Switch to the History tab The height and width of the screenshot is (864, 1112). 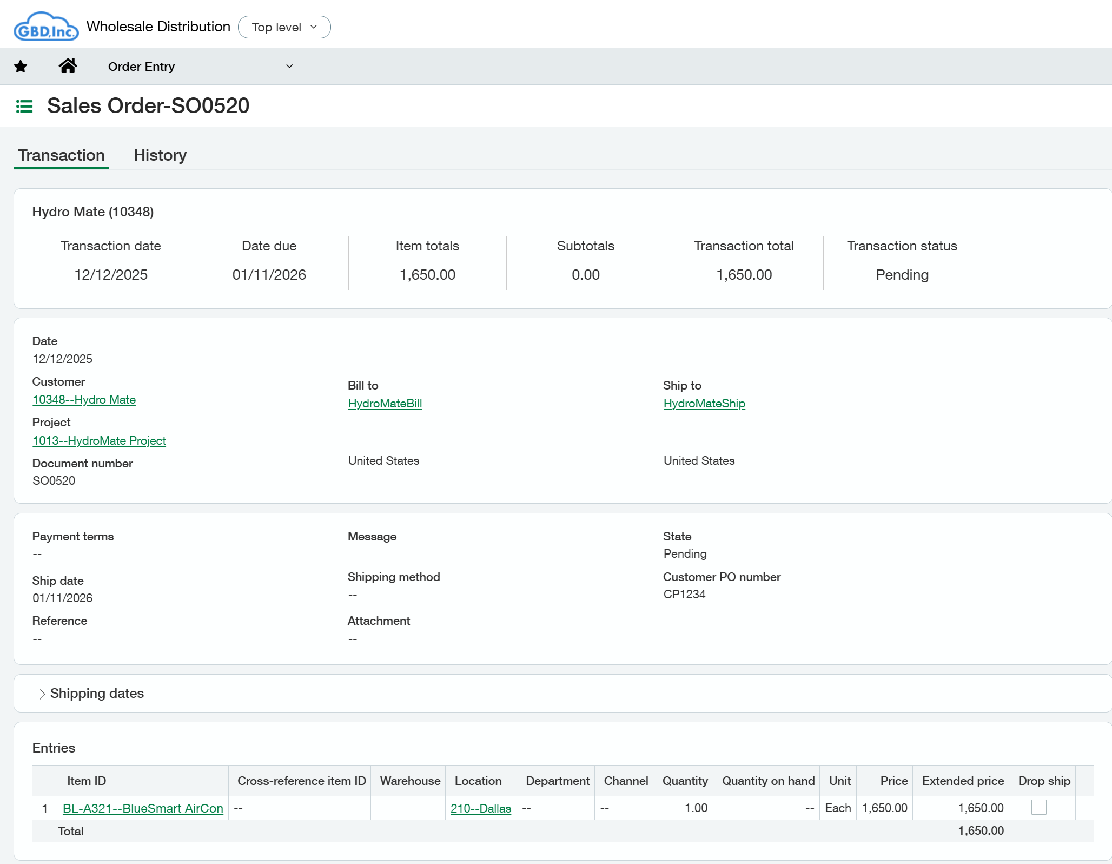[x=160, y=155]
